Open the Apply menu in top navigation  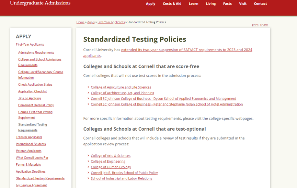pyautogui.click(x=150, y=4)
